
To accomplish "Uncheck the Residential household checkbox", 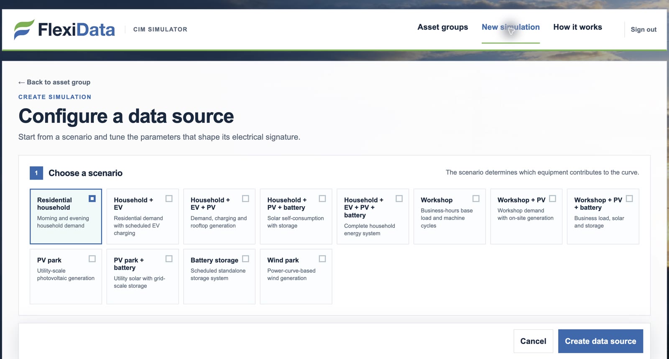I will coord(92,199).
